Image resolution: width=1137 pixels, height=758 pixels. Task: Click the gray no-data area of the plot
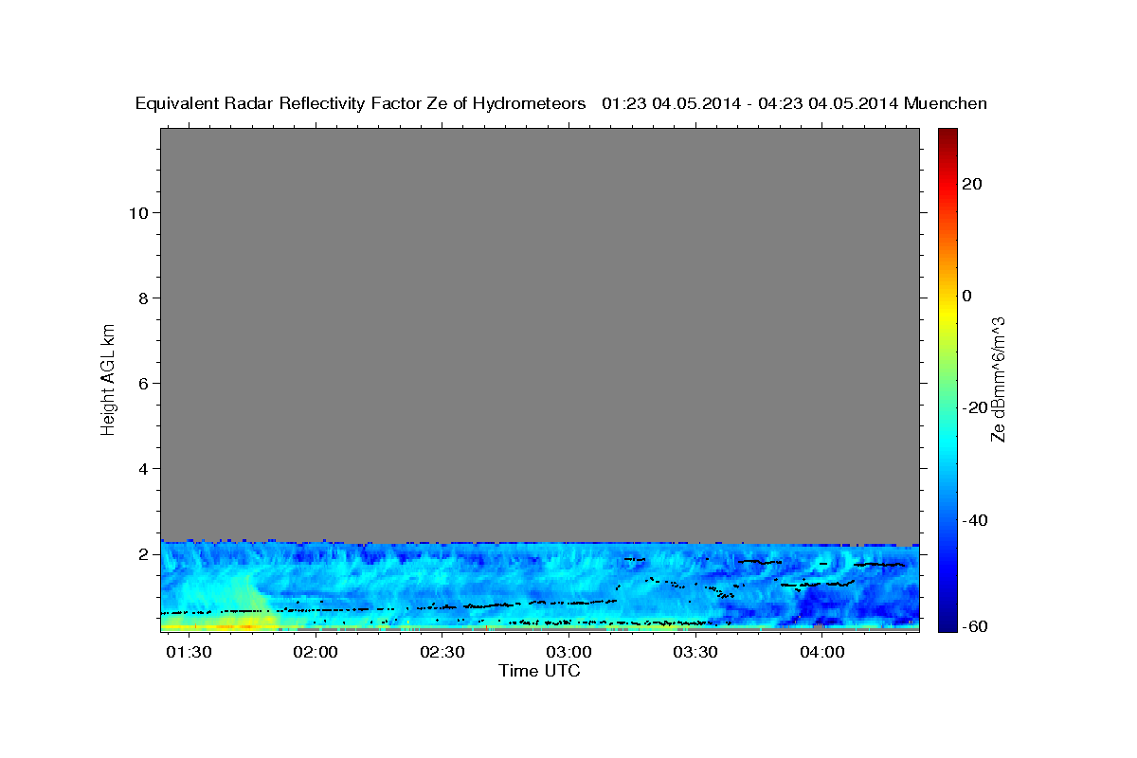tap(539, 334)
